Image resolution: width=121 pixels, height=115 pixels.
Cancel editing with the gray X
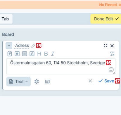click(x=90, y=81)
